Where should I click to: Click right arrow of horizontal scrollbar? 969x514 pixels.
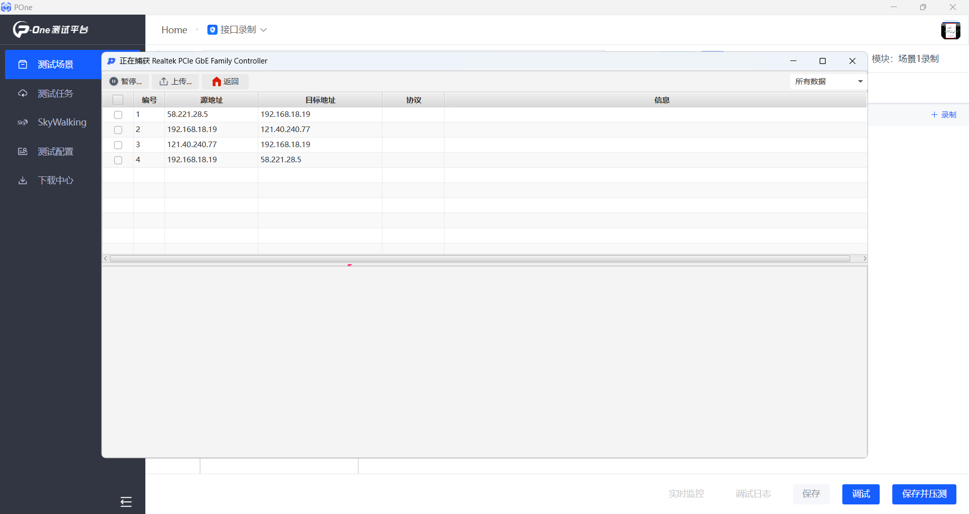865,259
